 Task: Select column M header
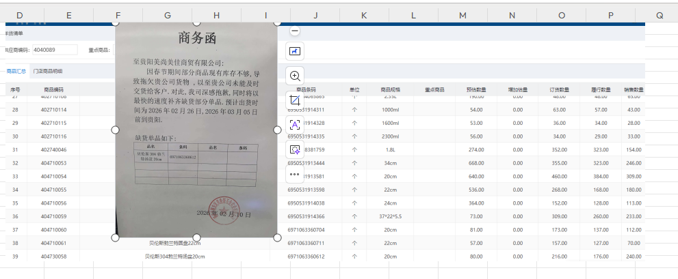click(463, 15)
